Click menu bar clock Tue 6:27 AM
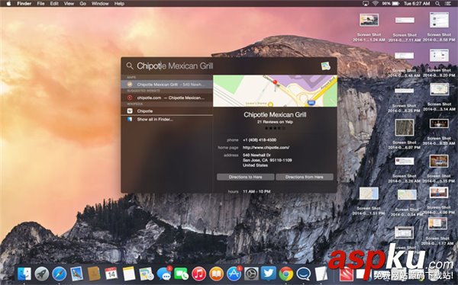The height and width of the screenshot is (285, 458). point(417,4)
